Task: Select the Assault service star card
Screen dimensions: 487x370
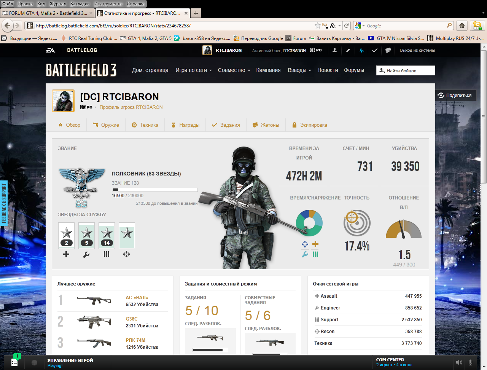Action: coord(66,236)
